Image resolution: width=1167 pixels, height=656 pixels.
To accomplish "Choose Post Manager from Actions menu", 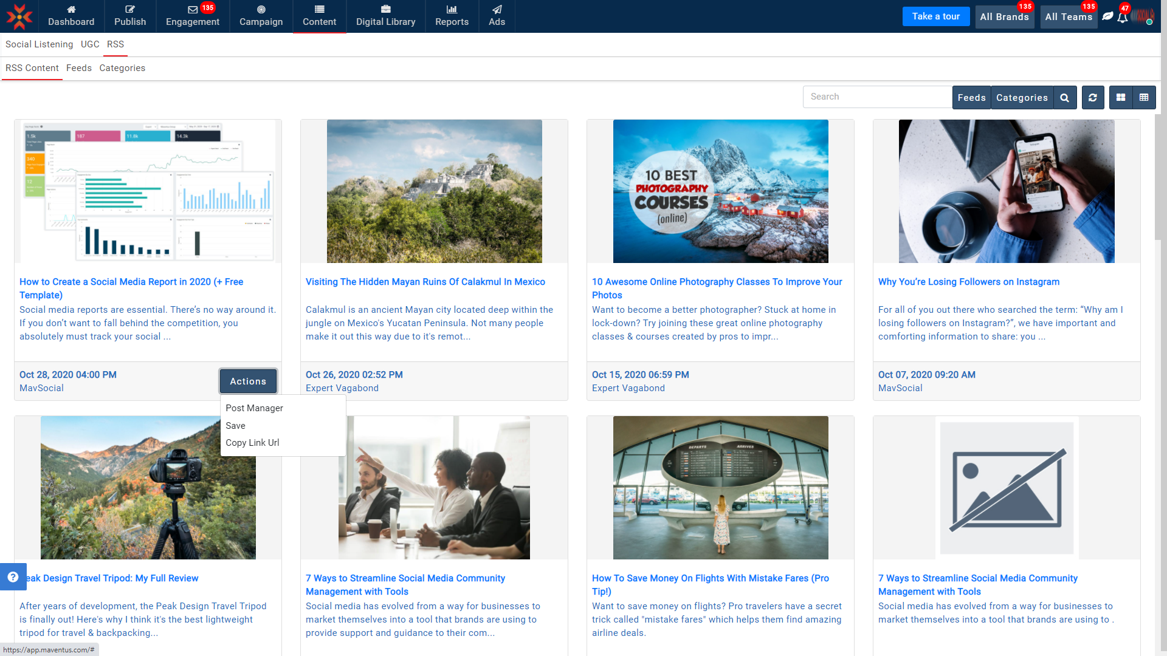I will 254,408.
